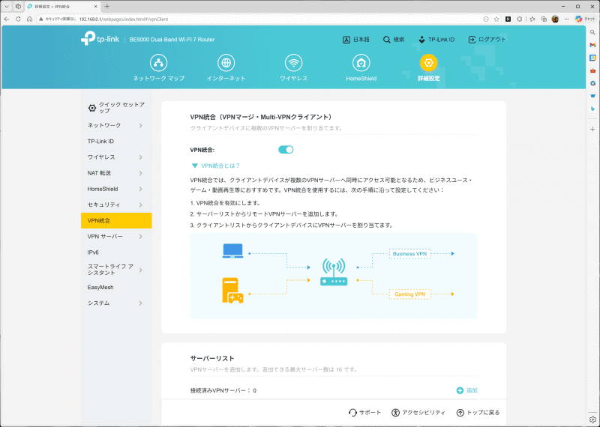600x427 pixels.
Task: Expand the セキュリティ sidebar menu
Action: [116, 205]
